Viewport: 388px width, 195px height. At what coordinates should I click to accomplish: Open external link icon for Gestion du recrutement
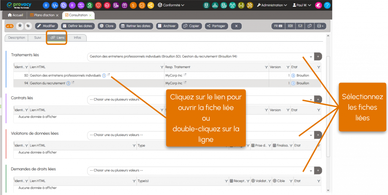point(73,83)
